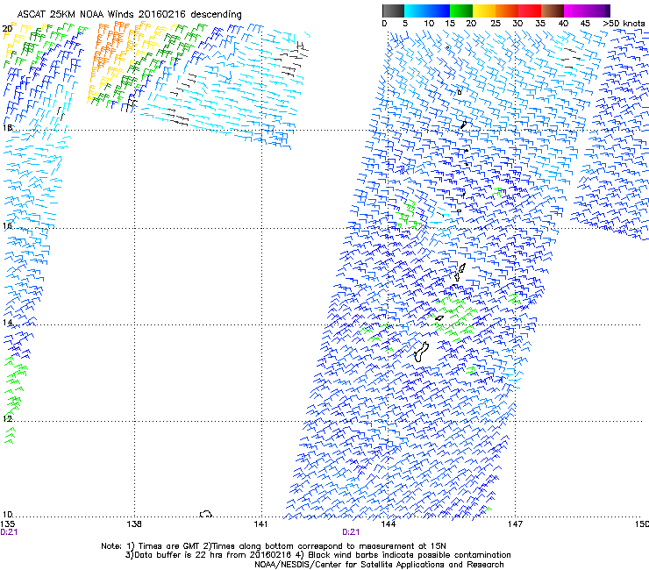Pick the green 15-20 knots legend segment
This screenshot has width=649, height=570.
click(x=461, y=11)
